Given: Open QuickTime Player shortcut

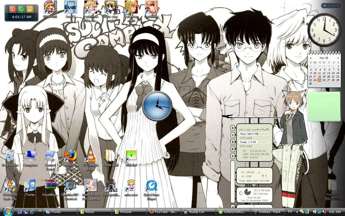Looking at the screenshot, I should 151,186.
